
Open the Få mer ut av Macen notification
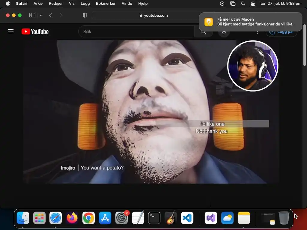251,22
